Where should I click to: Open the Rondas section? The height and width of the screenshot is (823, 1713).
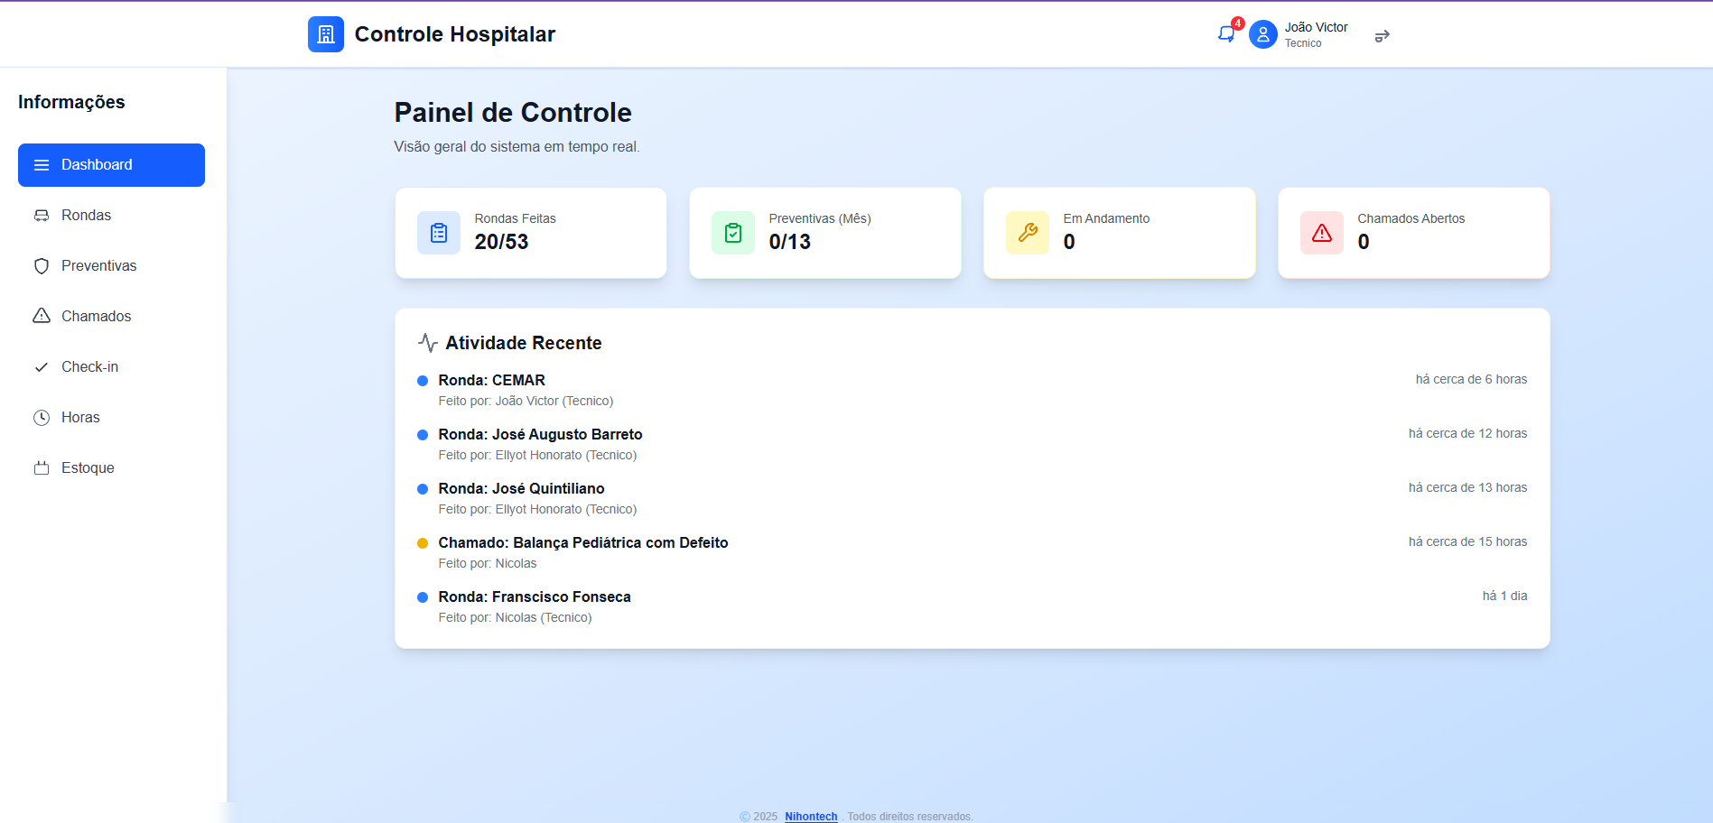(82, 215)
